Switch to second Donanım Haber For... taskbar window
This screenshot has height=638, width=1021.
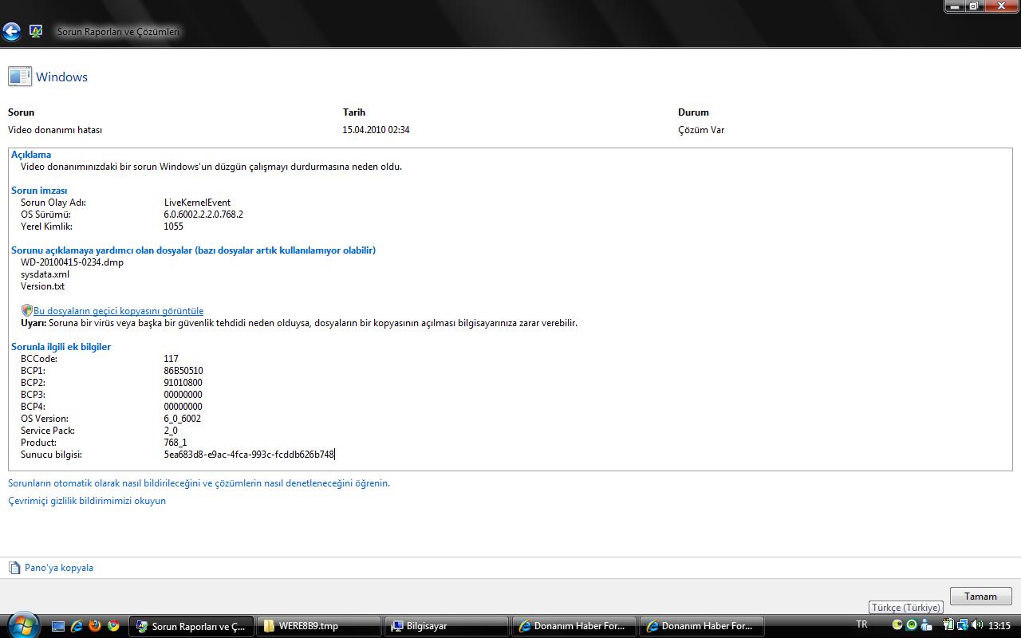[701, 626]
